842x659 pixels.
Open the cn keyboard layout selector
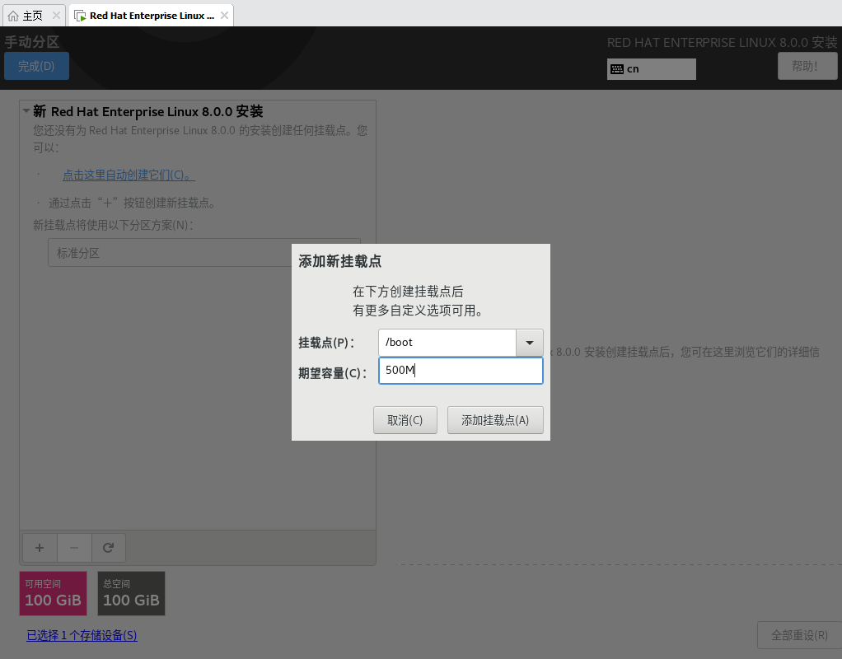pos(652,69)
